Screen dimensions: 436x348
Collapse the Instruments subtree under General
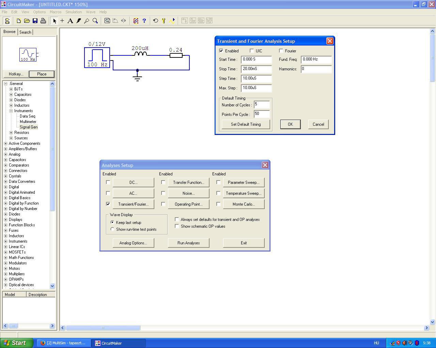[11, 111]
